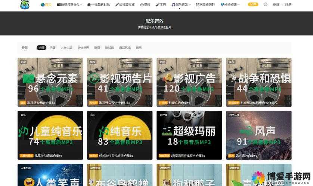Image resolution: width=313 pixels, height=186 pixels.
Task: Click 游戏音 badge on 超级玛丽 card
Action: point(163,115)
